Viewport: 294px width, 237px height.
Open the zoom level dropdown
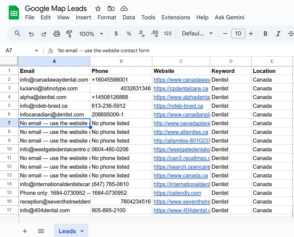point(92,33)
